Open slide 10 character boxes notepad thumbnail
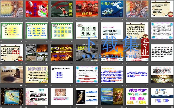This screenshot has width=174, height=108. click(62, 31)
